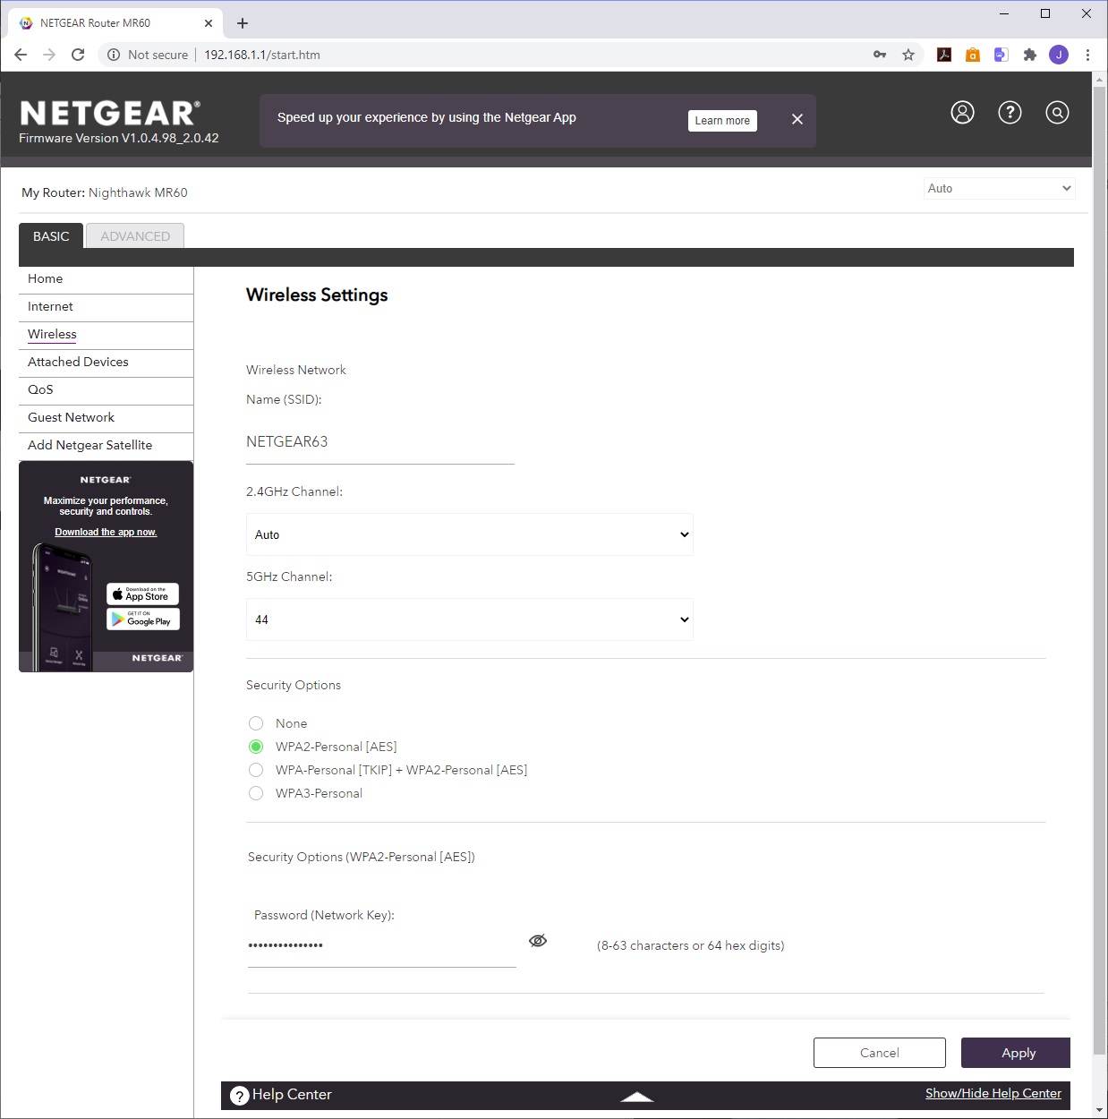1108x1119 pixels.
Task: Open the purple extension icon beside Amazon
Action: coord(1001,55)
